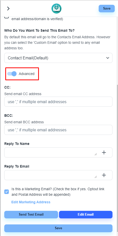Click the teal email envelope icon
Image resolution: width=118 pixels, height=236 pixels.
pyautogui.click(x=56, y=9)
